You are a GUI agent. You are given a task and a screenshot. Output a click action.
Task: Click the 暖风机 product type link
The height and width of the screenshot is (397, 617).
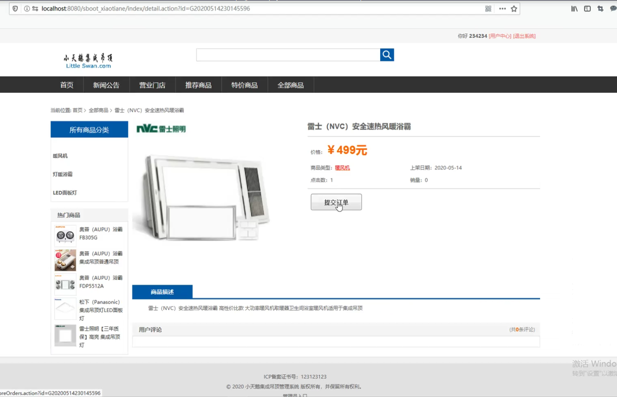342,168
